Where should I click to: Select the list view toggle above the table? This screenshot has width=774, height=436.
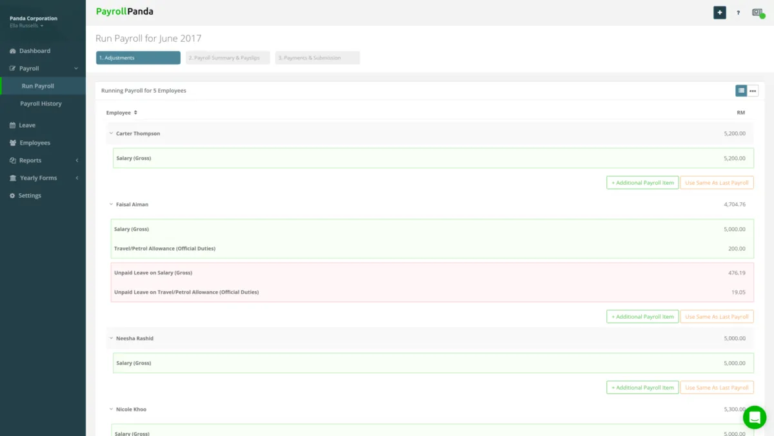click(741, 90)
